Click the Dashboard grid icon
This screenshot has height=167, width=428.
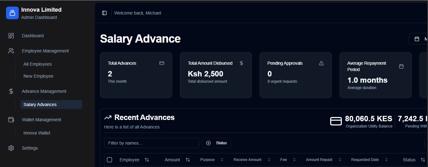coord(11,36)
